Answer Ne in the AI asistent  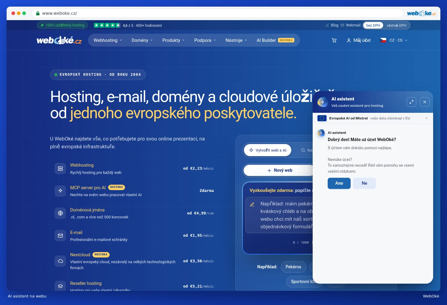(364, 183)
